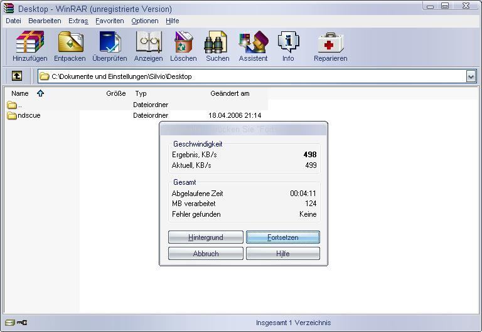Screen dimensions: 482x332
Task: Click the Fortsetzen button
Action: (283, 237)
